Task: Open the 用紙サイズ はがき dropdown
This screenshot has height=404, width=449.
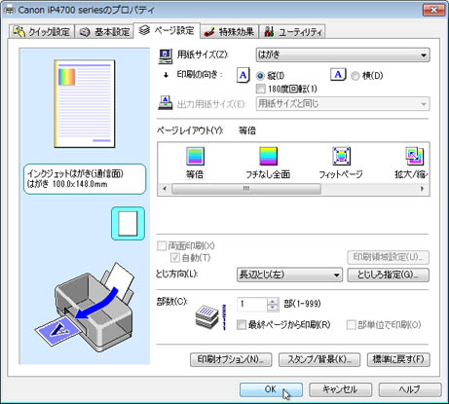Action: pos(343,55)
